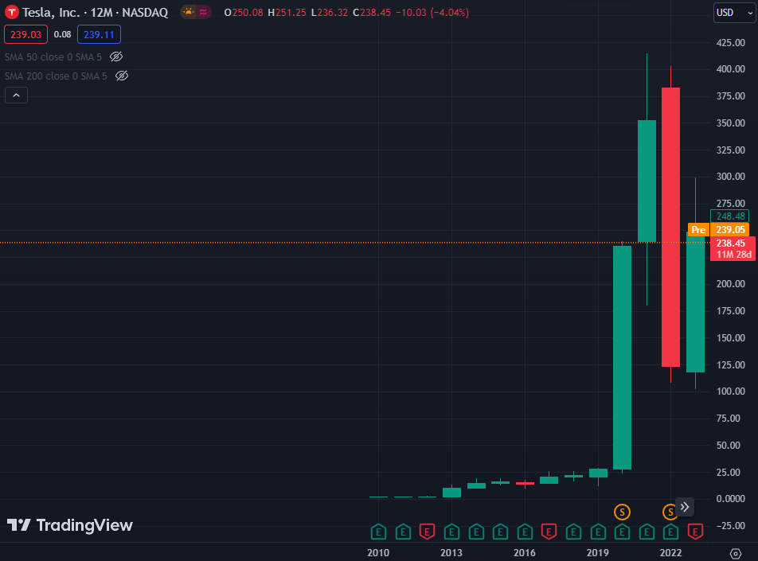Click the high value H251.25
758x561 pixels.
(287, 13)
